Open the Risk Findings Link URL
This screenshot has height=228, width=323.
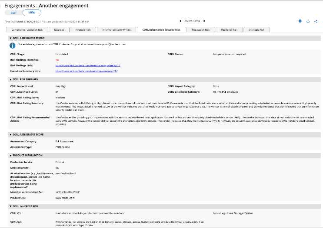click(x=88, y=65)
